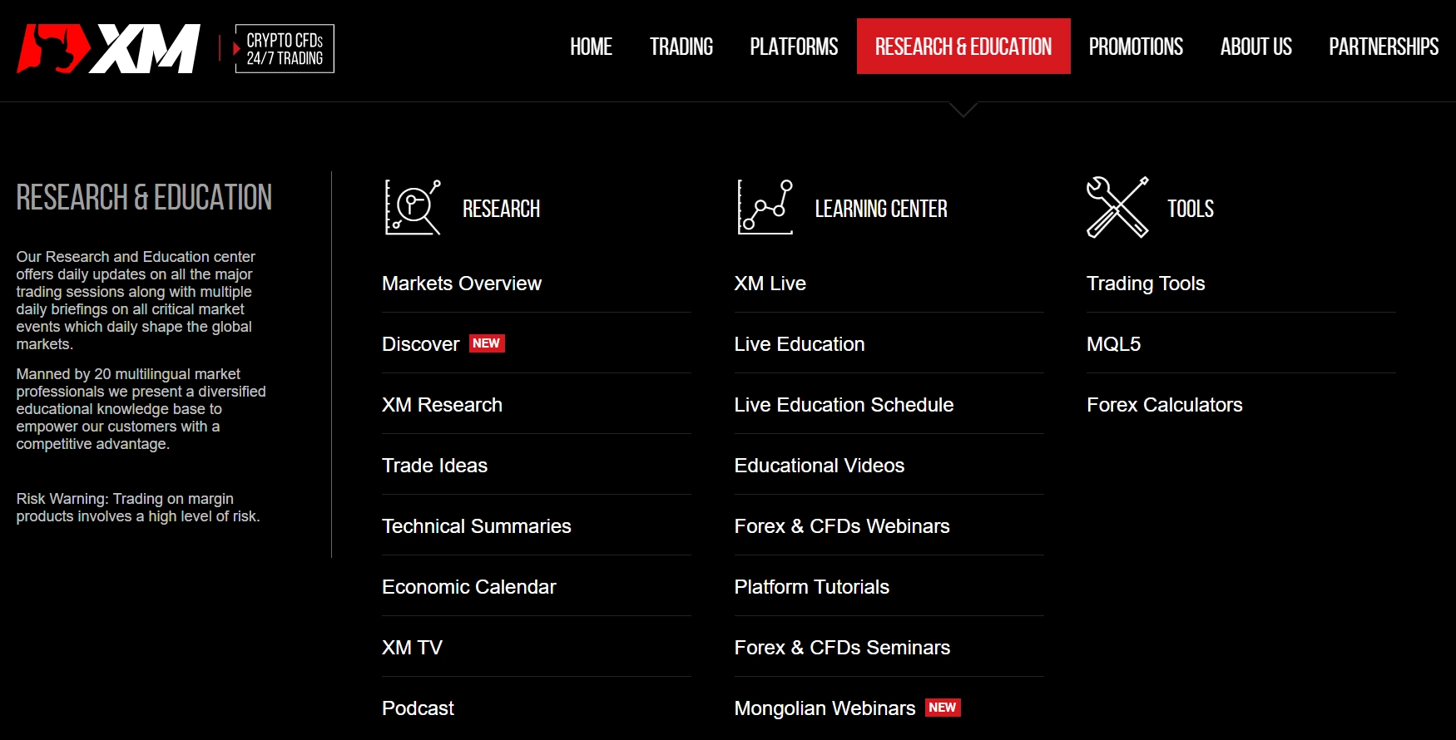Open the Crypto CFDs 24/7 Trading badge

coord(285,48)
